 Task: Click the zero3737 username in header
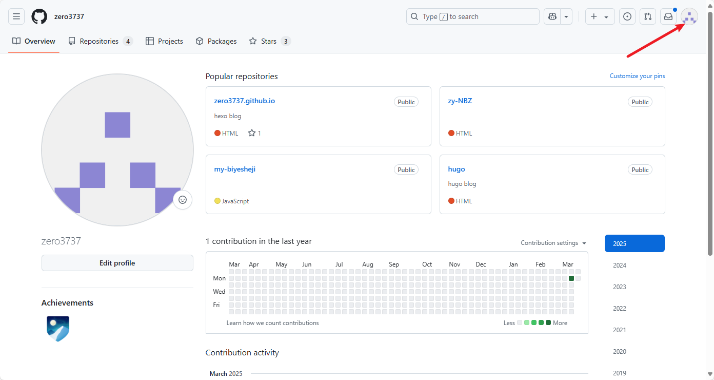tap(69, 16)
